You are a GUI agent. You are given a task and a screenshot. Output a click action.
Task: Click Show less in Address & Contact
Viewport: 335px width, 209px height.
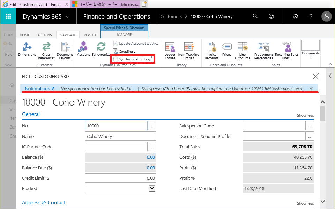tap(305, 203)
